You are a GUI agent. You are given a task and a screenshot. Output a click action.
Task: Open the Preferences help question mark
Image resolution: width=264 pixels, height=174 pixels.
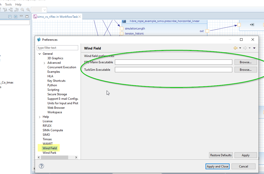42,166
